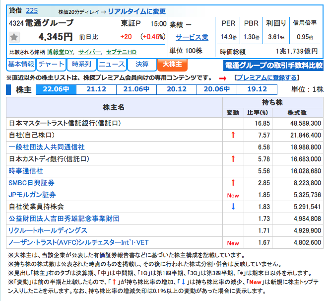Click the 4,345円 stock price

click(x=56, y=37)
